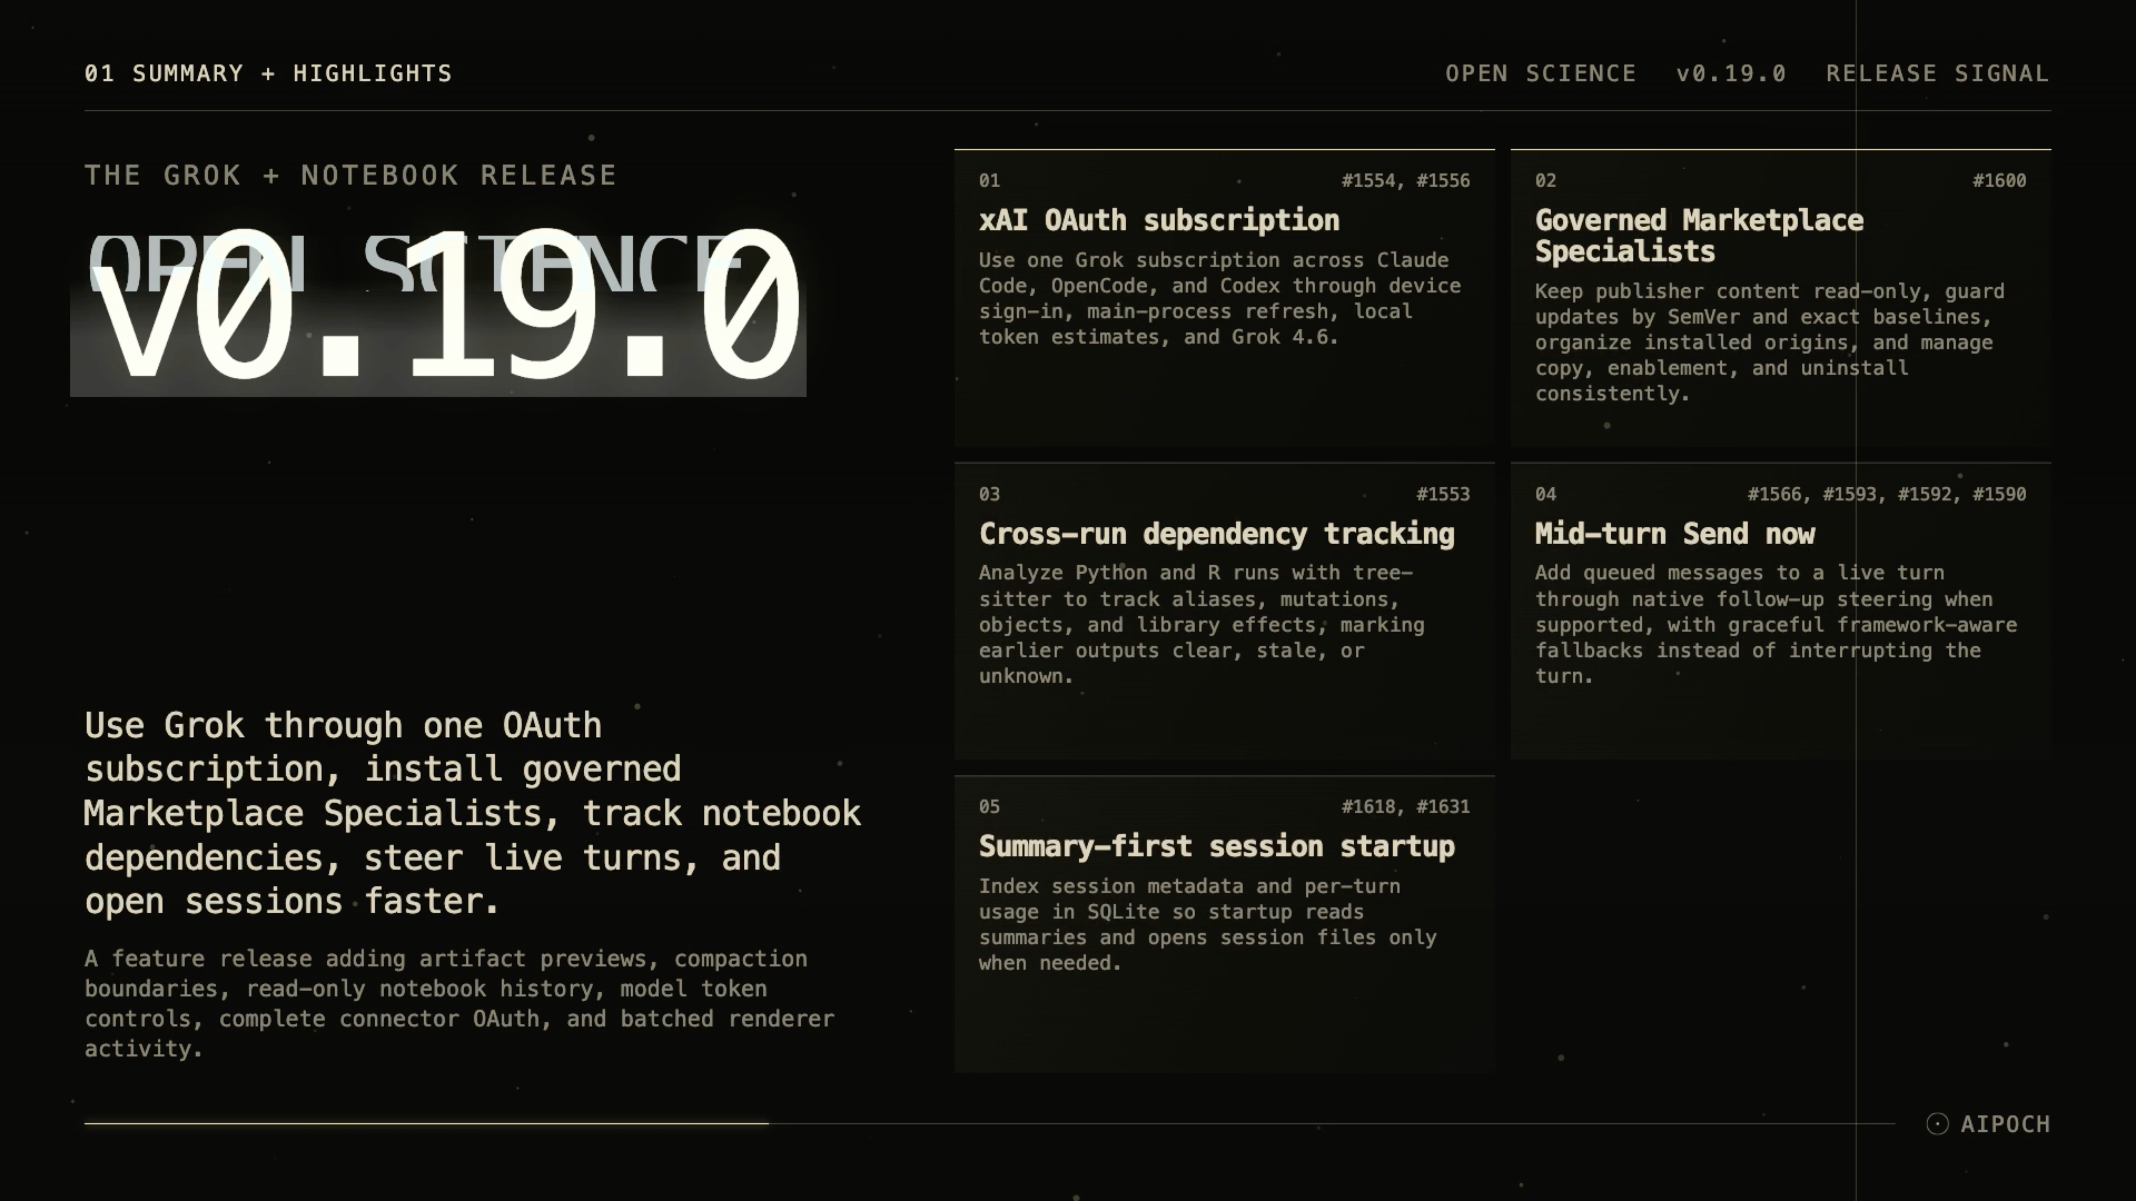
Task: Click the 'Add queued messages' description
Action: (x=1776, y=624)
